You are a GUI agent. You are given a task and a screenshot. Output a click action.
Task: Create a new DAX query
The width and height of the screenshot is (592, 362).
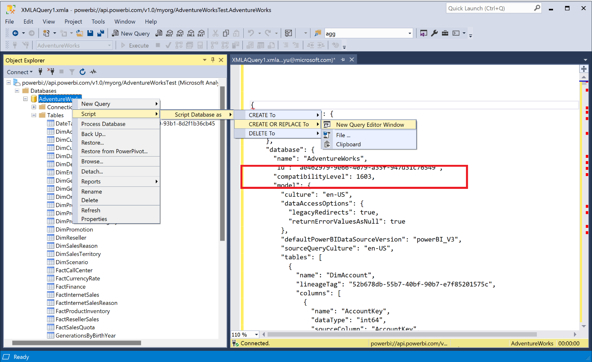(201, 33)
